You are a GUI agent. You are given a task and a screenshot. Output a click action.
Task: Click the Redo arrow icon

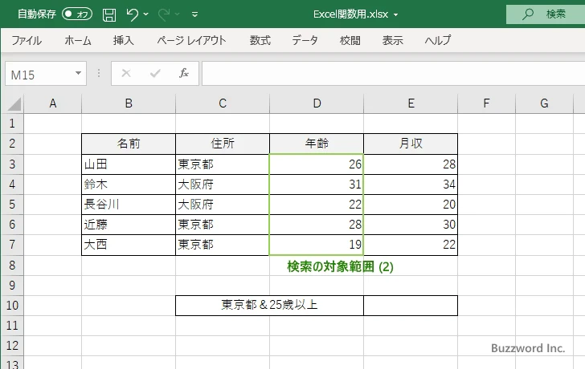pyautogui.click(x=164, y=14)
